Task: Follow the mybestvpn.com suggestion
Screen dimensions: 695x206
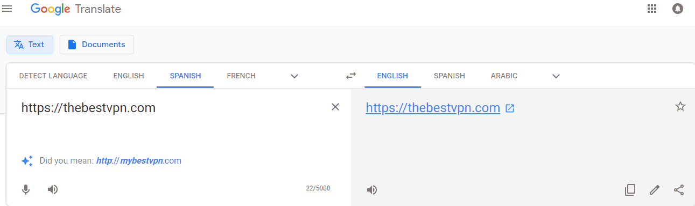Action: [x=139, y=160]
